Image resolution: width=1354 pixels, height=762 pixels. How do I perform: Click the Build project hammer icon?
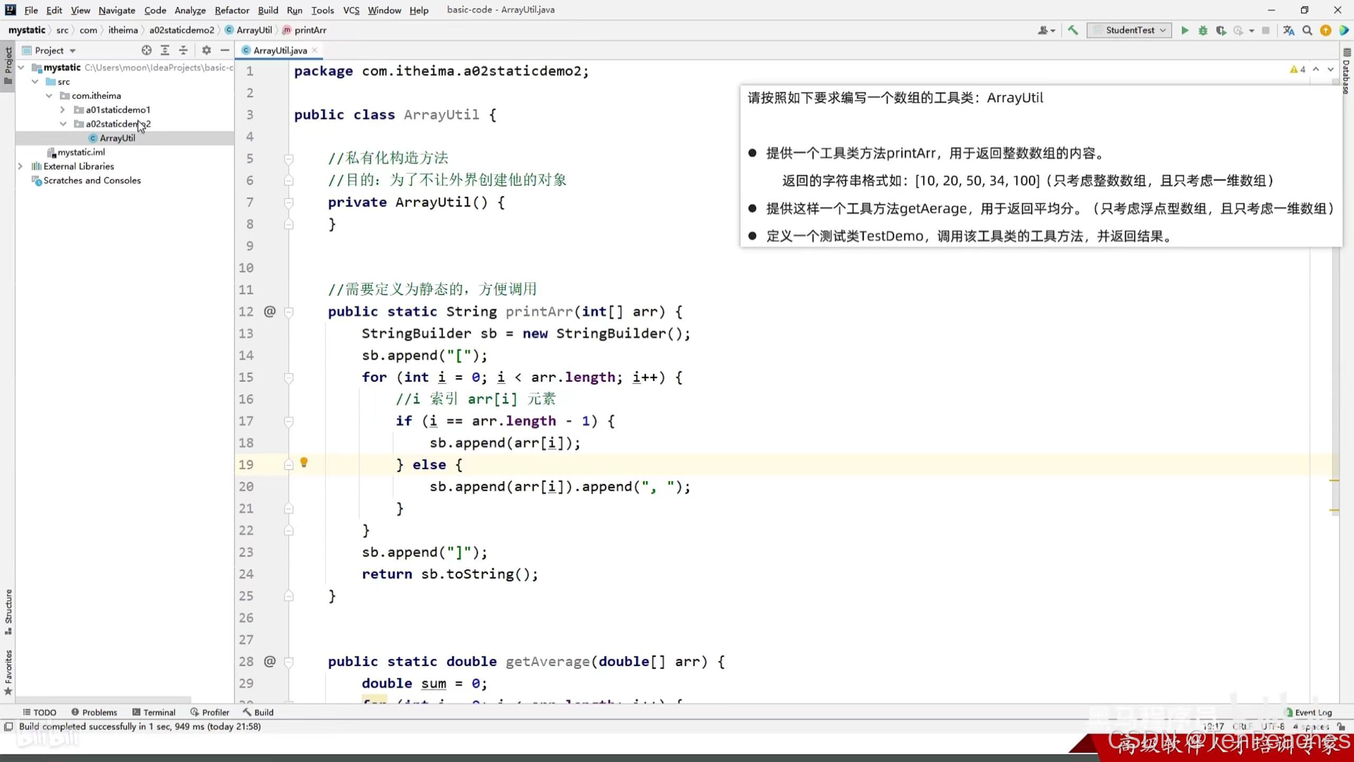(1073, 30)
